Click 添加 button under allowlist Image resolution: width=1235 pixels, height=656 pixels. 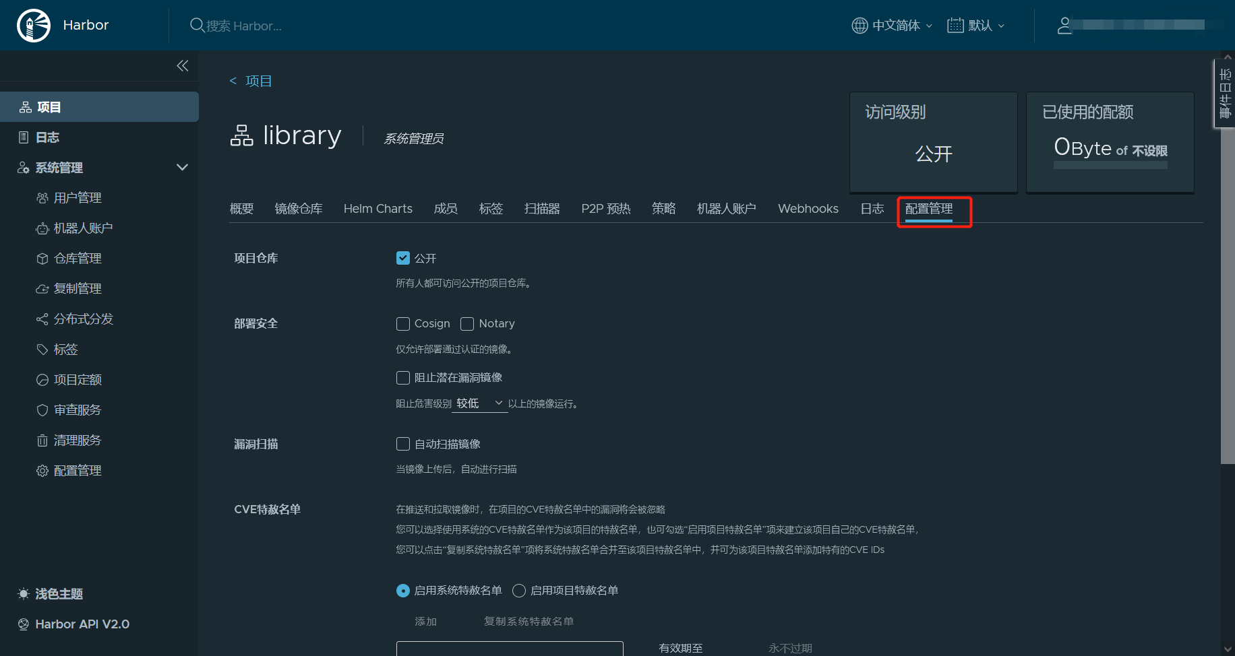(x=426, y=621)
